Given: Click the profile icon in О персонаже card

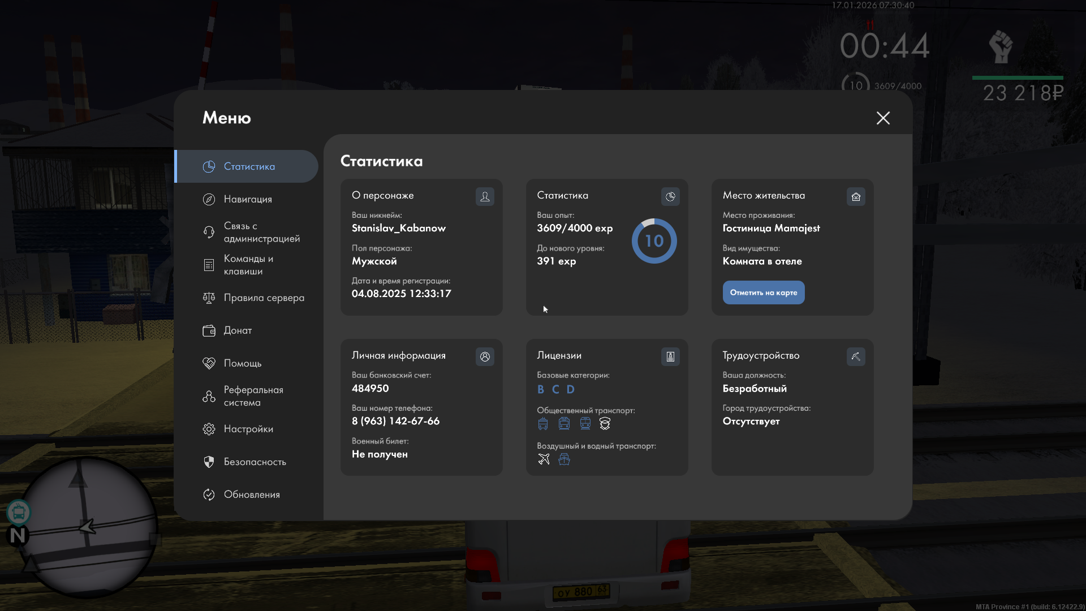Looking at the screenshot, I should [485, 196].
